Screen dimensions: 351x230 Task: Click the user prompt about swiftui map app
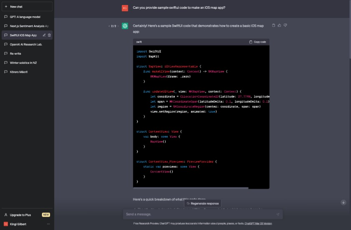point(179,8)
